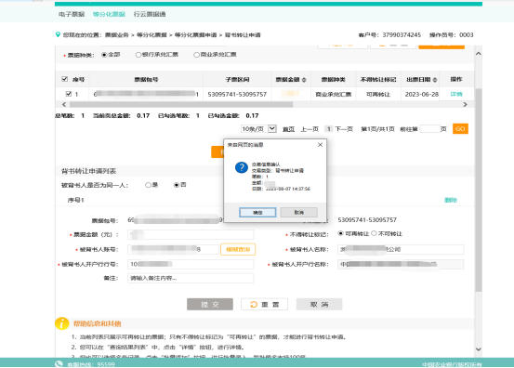The height and width of the screenshot is (368, 514).
Task: Go to 首页 in pagination
Action: 288,129
